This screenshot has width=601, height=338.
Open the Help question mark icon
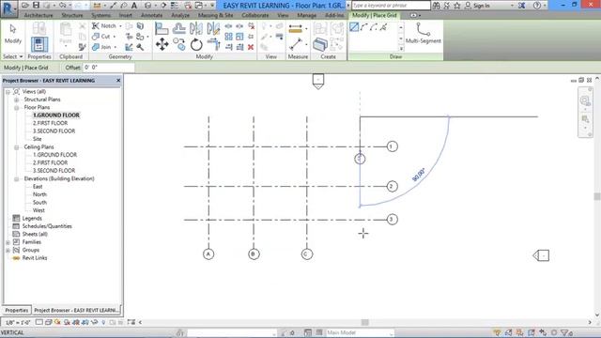[x=537, y=6]
